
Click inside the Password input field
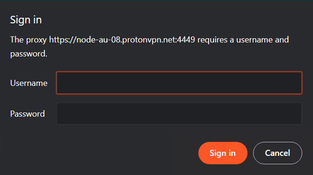point(179,114)
